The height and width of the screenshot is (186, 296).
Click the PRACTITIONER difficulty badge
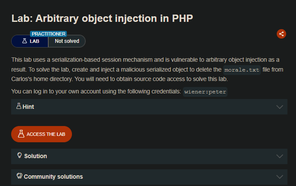click(48, 33)
